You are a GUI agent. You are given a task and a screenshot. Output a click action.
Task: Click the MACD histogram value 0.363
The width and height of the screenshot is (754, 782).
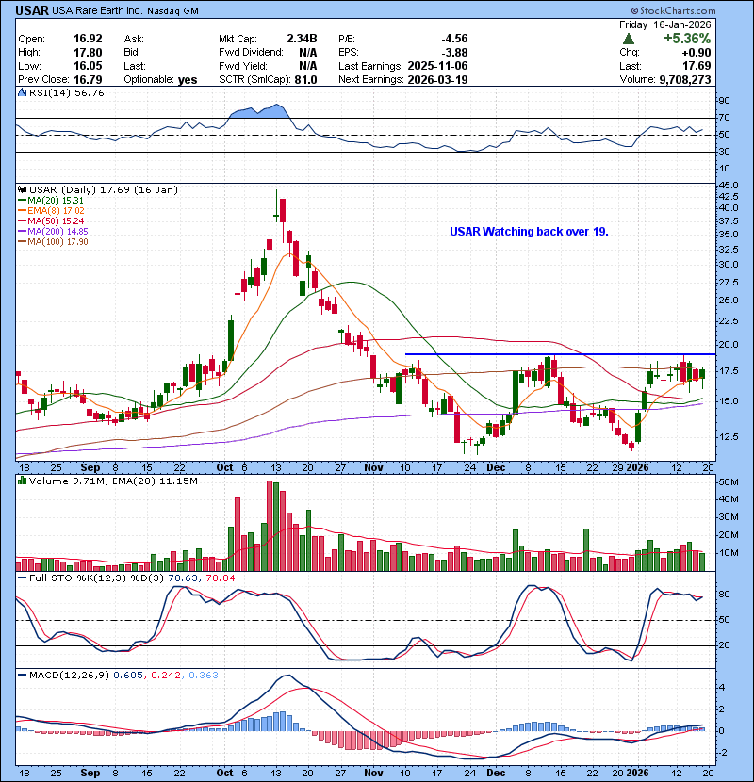pyautogui.click(x=204, y=675)
